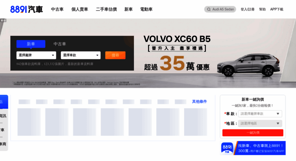Open the 二手車估價 menu item
This screenshot has height=161, width=296.
(x=106, y=9)
